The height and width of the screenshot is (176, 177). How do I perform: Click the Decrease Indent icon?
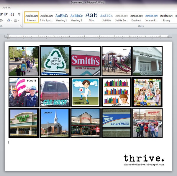(x=1, y=14)
